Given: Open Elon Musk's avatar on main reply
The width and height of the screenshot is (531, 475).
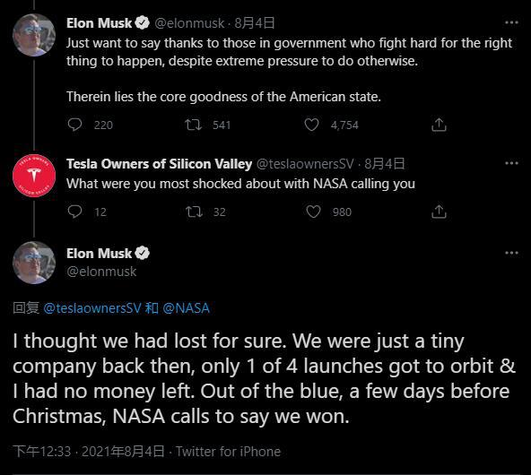Looking at the screenshot, I should coord(34,263).
